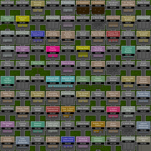
Task: Click the Rowen Police Department label
Action: point(38,34)
